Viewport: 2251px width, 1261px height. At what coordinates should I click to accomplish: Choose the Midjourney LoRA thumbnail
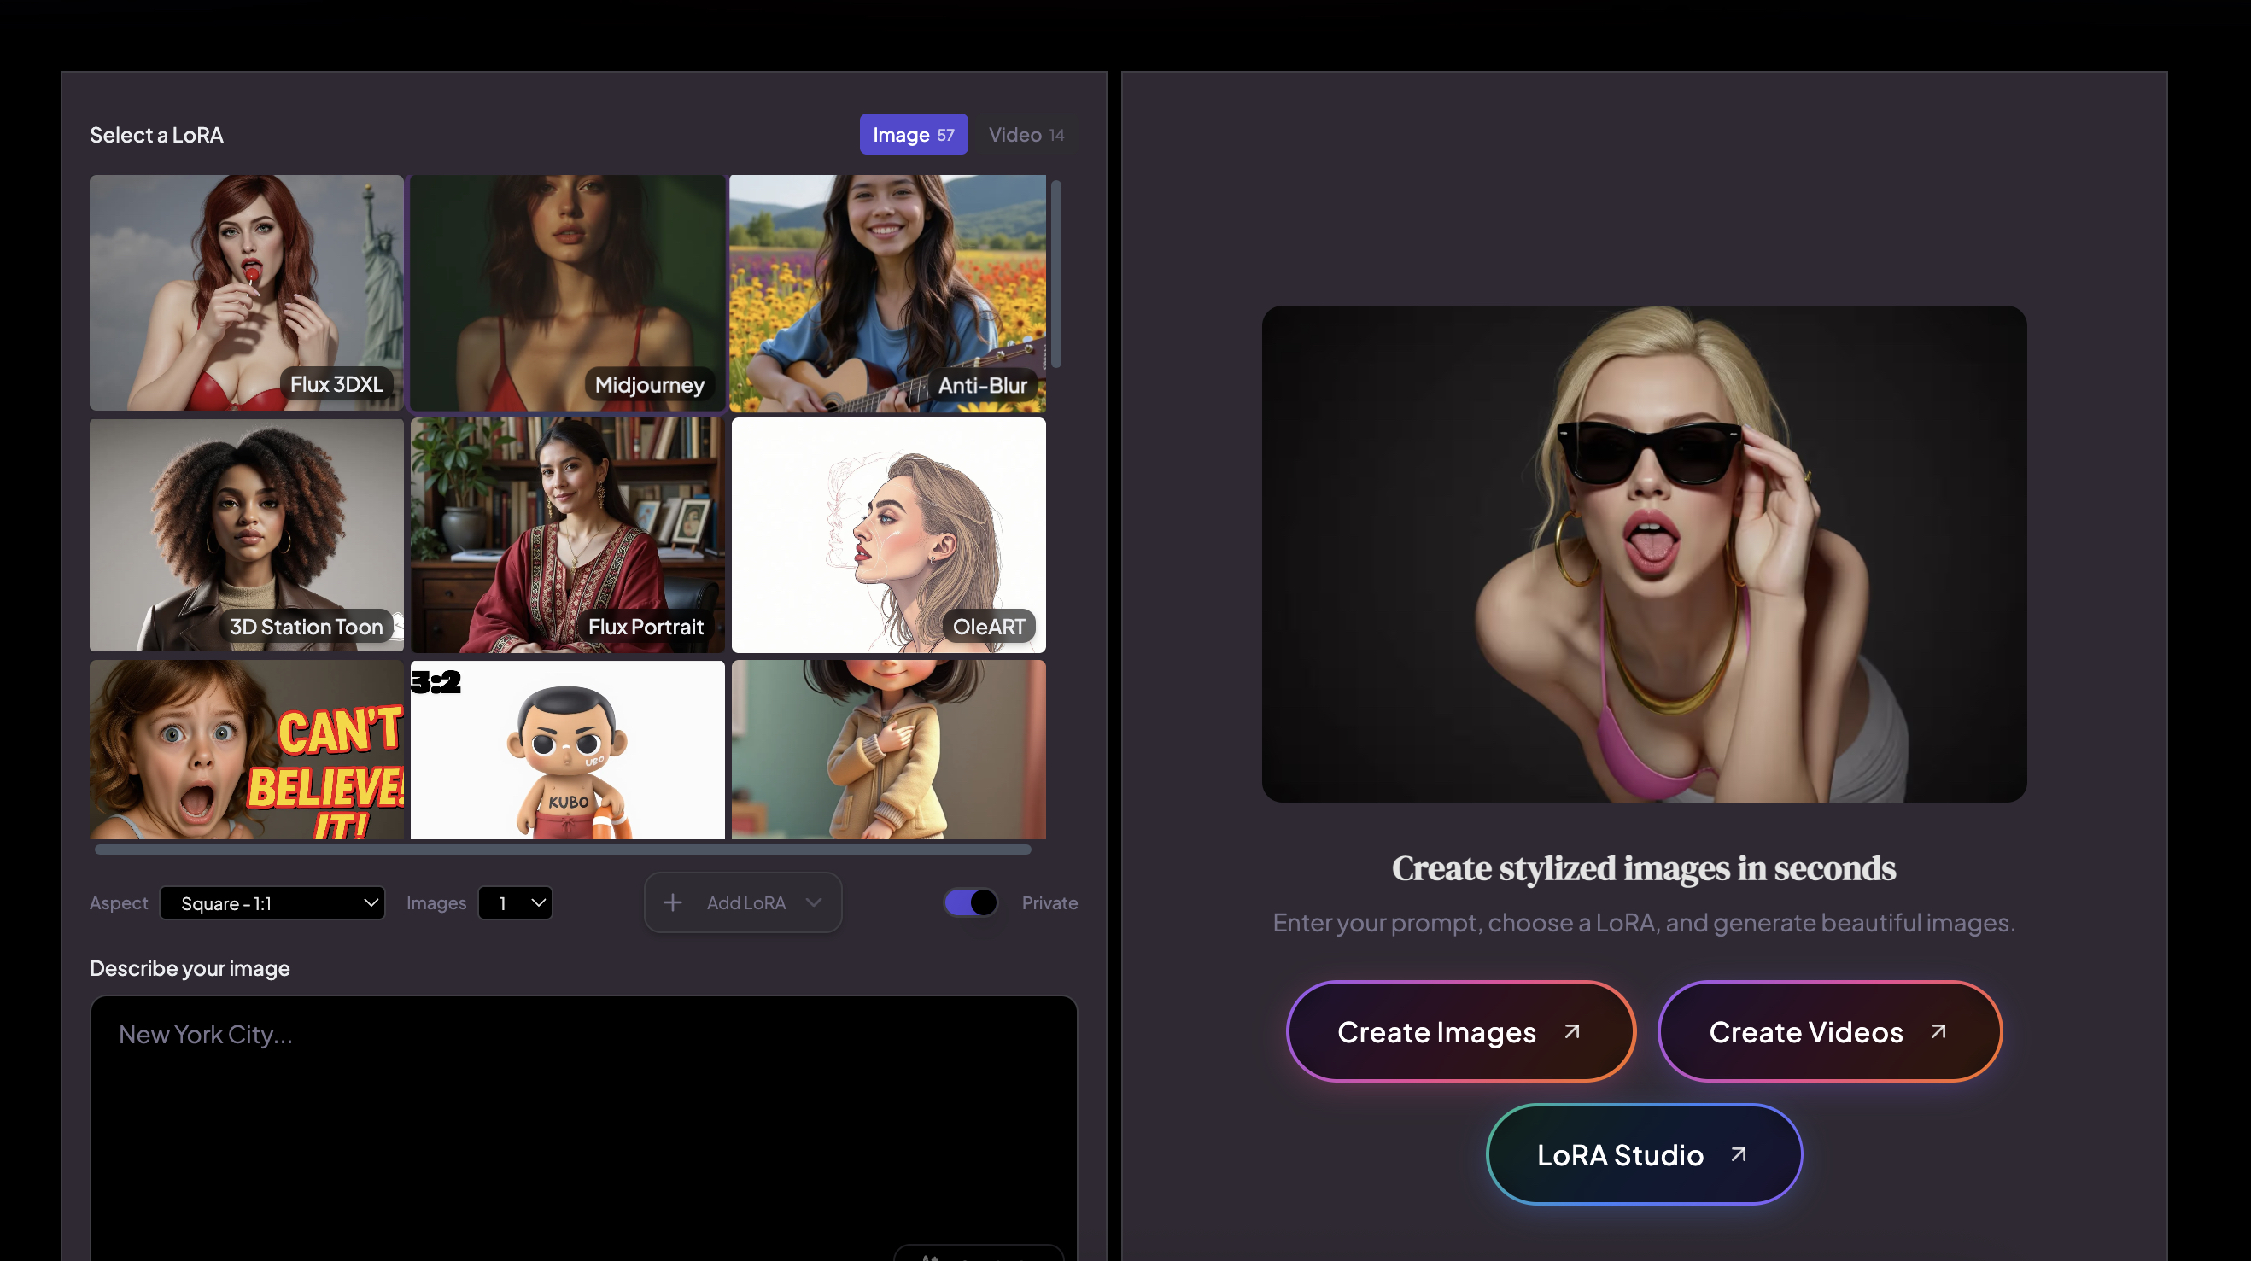pyautogui.click(x=567, y=292)
